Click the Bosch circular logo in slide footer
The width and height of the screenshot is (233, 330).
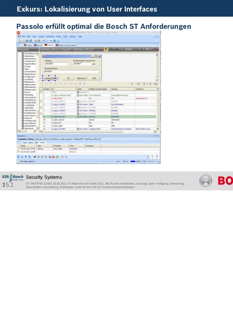pyautogui.click(x=206, y=181)
